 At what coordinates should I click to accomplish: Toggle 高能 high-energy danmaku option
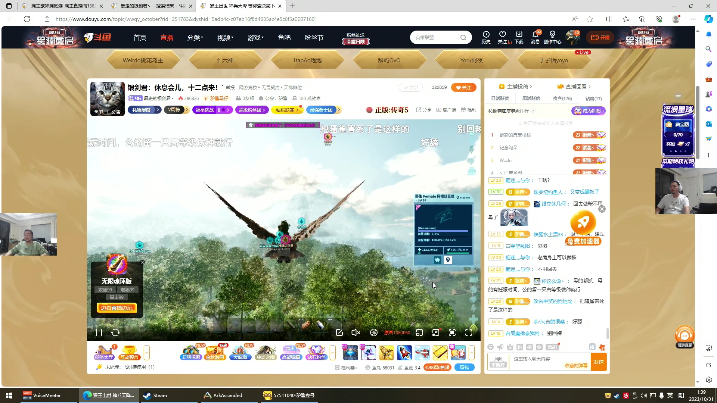click(x=552, y=347)
